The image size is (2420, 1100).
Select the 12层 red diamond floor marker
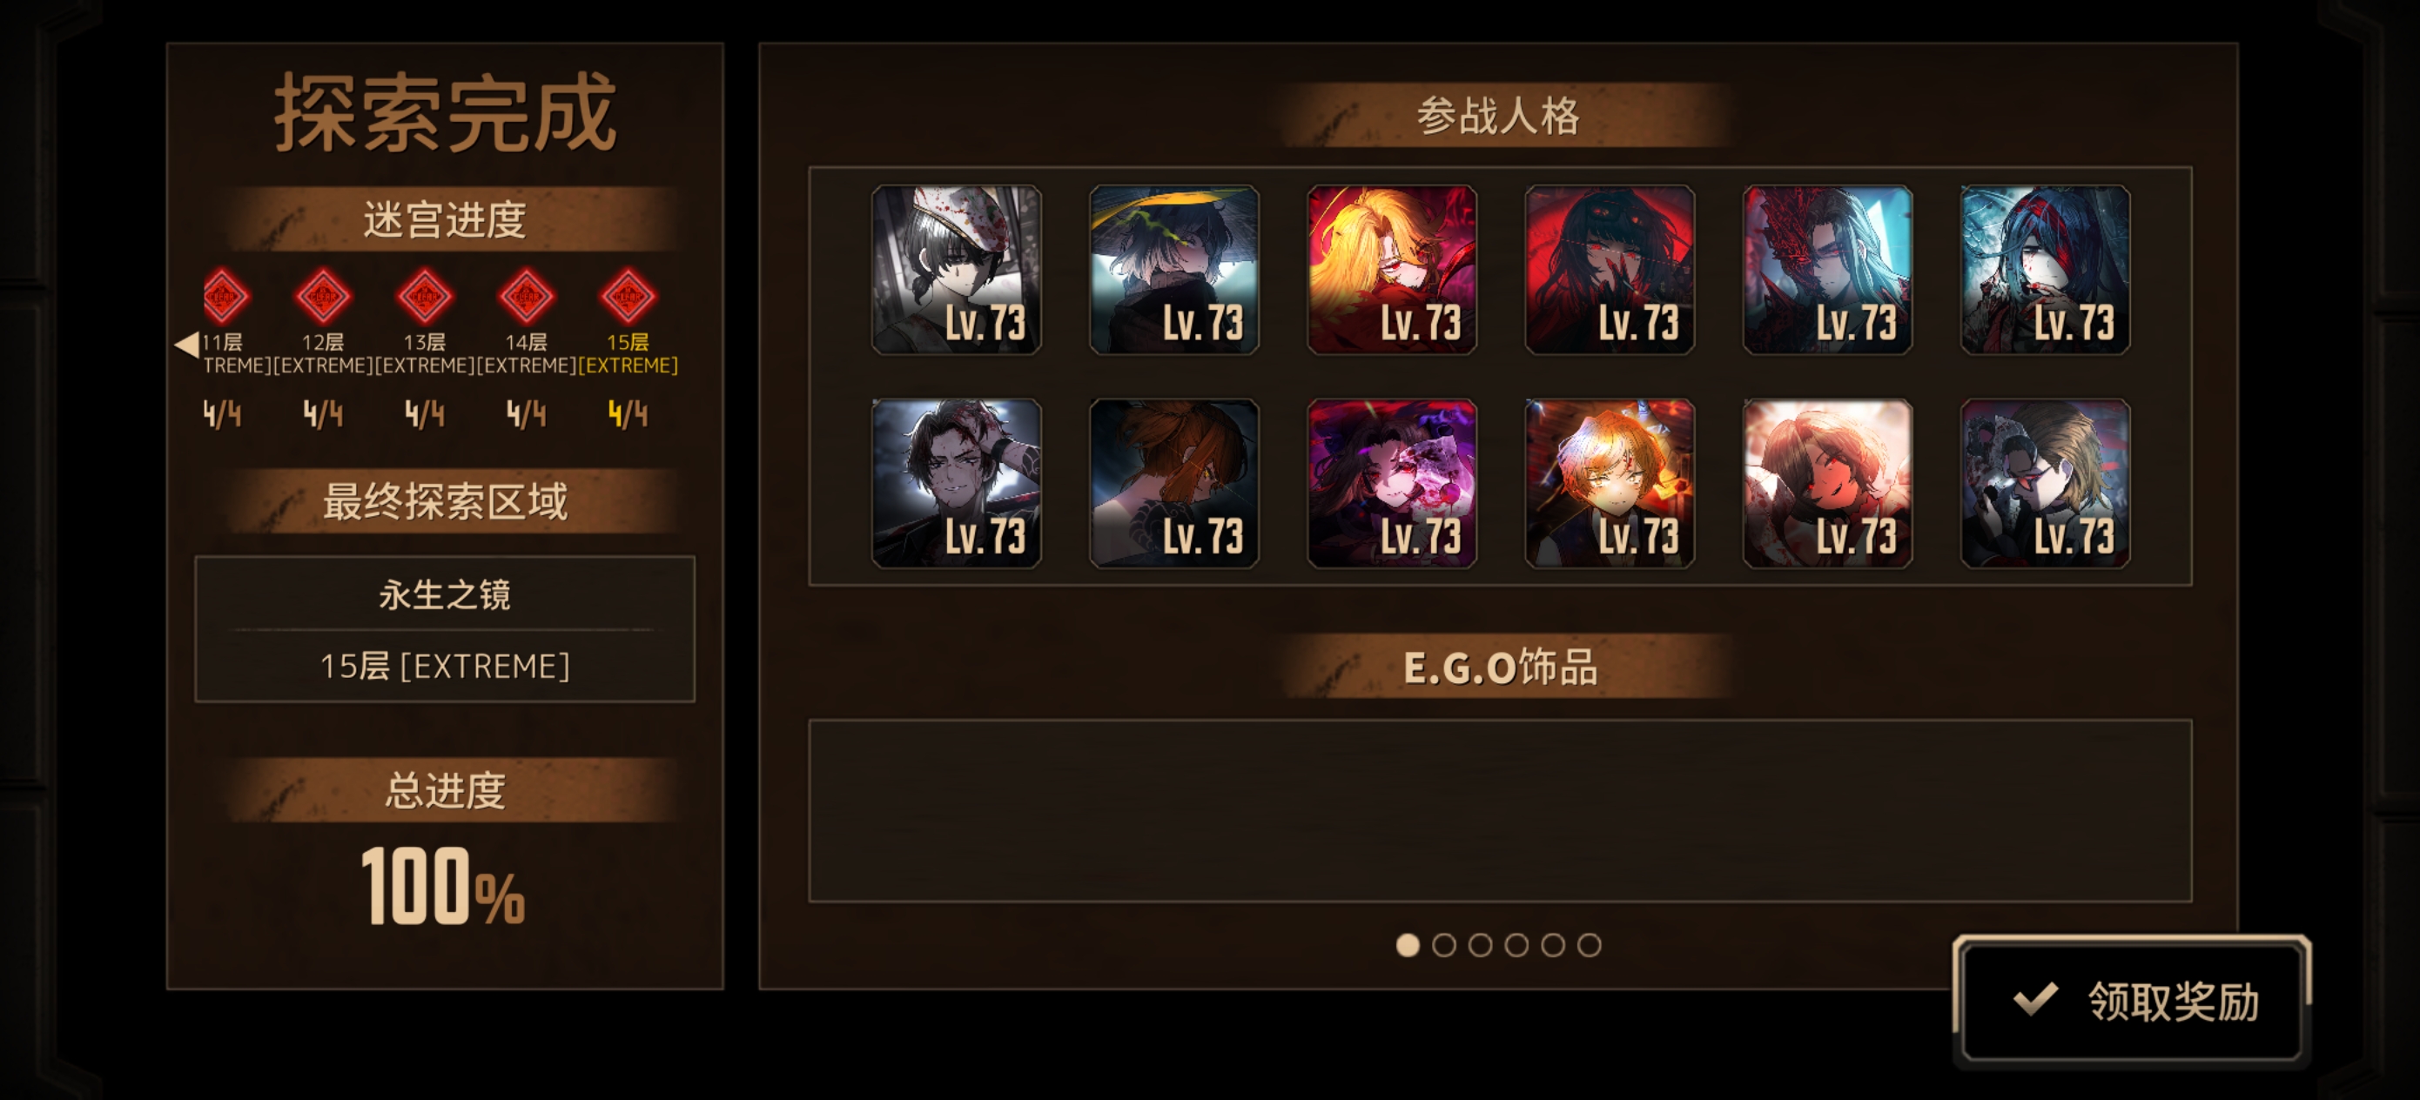point(322,298)
